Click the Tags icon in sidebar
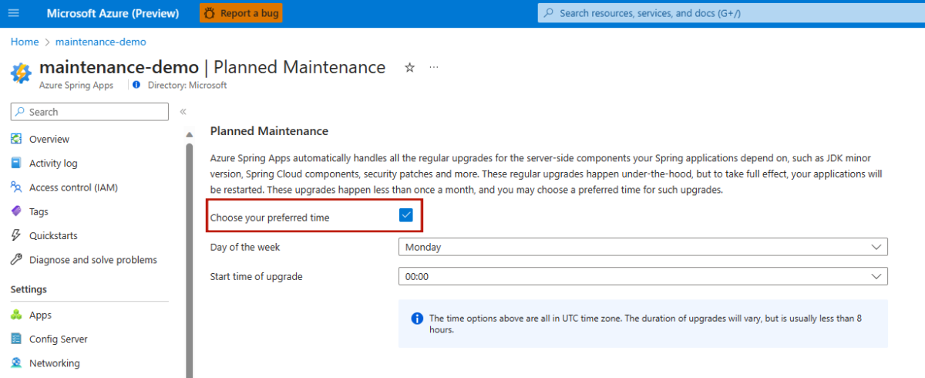Image resolution: width=925 pixels, height=378 pixels. (15, 211)
